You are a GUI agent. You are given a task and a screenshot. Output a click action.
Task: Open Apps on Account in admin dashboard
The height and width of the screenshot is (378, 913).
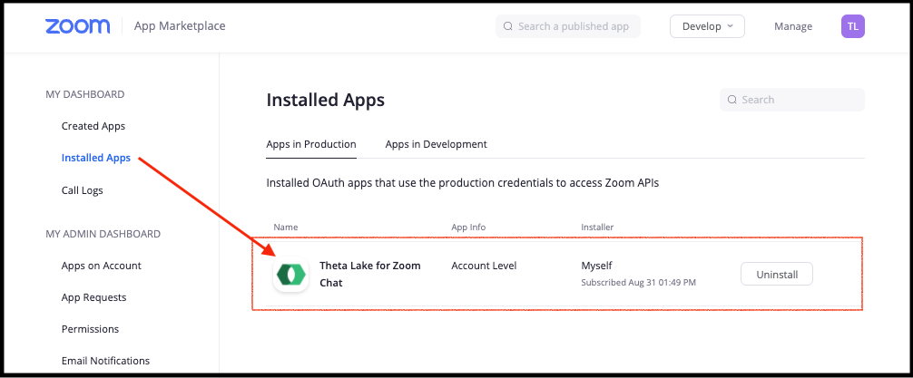coord(102,266)
